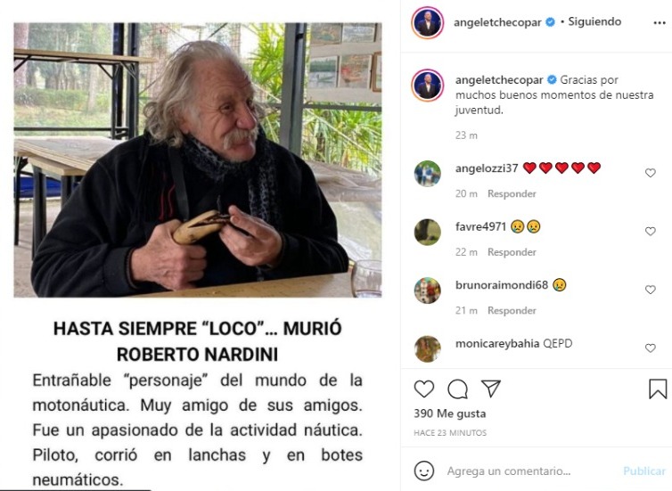This screenshot has width=672, height=491.
Task: Click the Publicar button
Action: point(644,471)
